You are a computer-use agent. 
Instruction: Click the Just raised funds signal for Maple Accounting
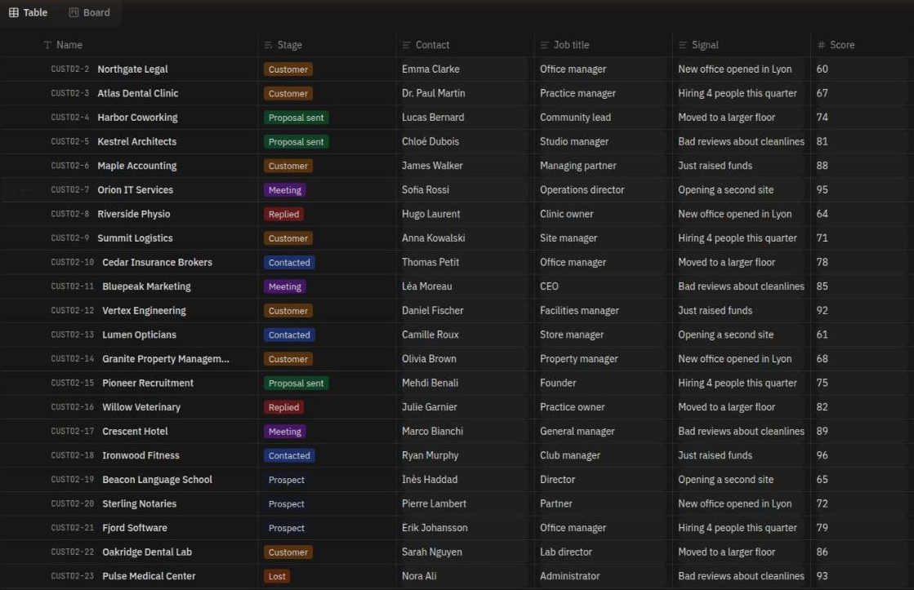[715, 166]
